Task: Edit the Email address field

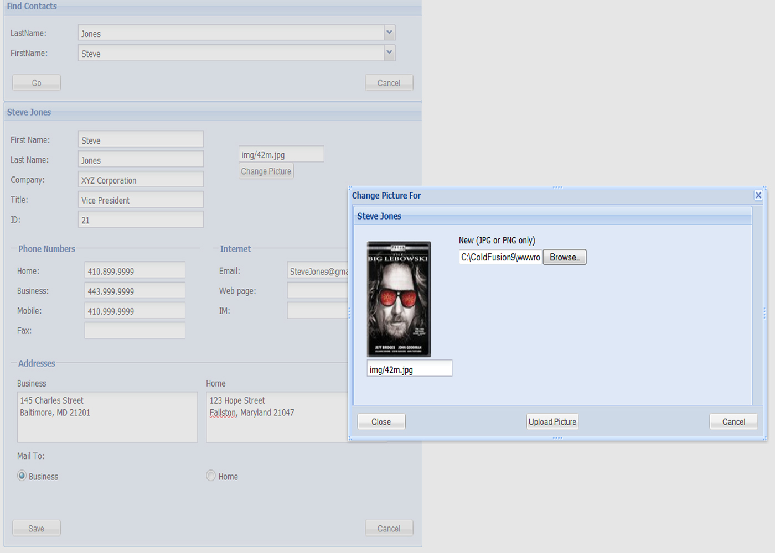Action: click(x=318, y=270)
